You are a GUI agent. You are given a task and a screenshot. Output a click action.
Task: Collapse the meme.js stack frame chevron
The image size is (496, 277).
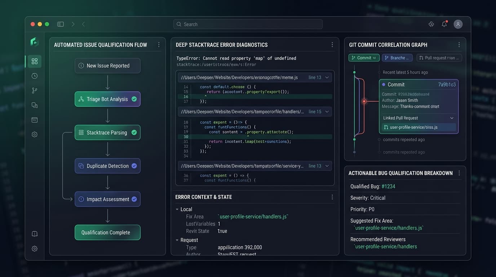click(x=327, y=78)
